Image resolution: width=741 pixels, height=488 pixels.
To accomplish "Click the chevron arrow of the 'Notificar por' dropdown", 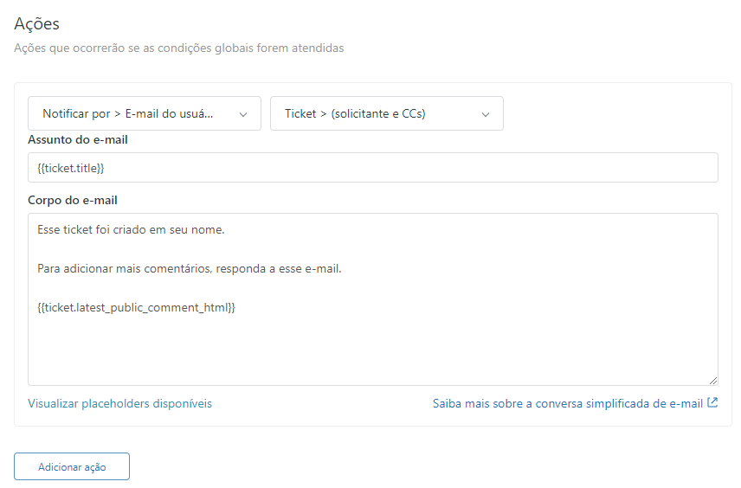I will tap(243, 114).
